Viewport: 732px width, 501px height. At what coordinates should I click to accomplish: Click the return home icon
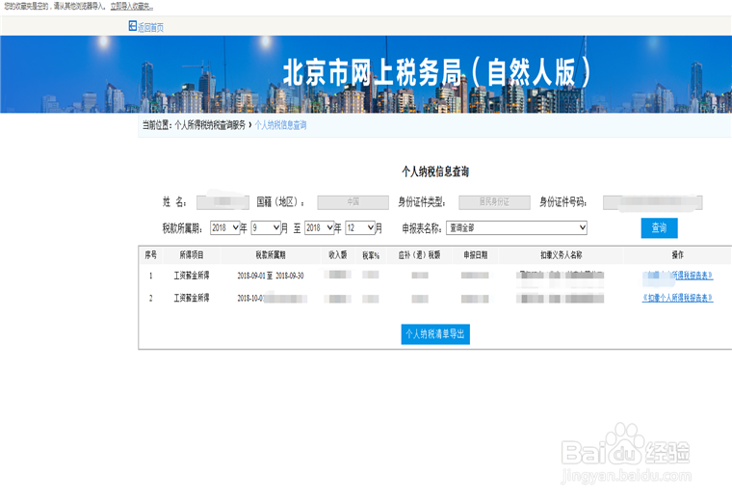coord(133,26)
